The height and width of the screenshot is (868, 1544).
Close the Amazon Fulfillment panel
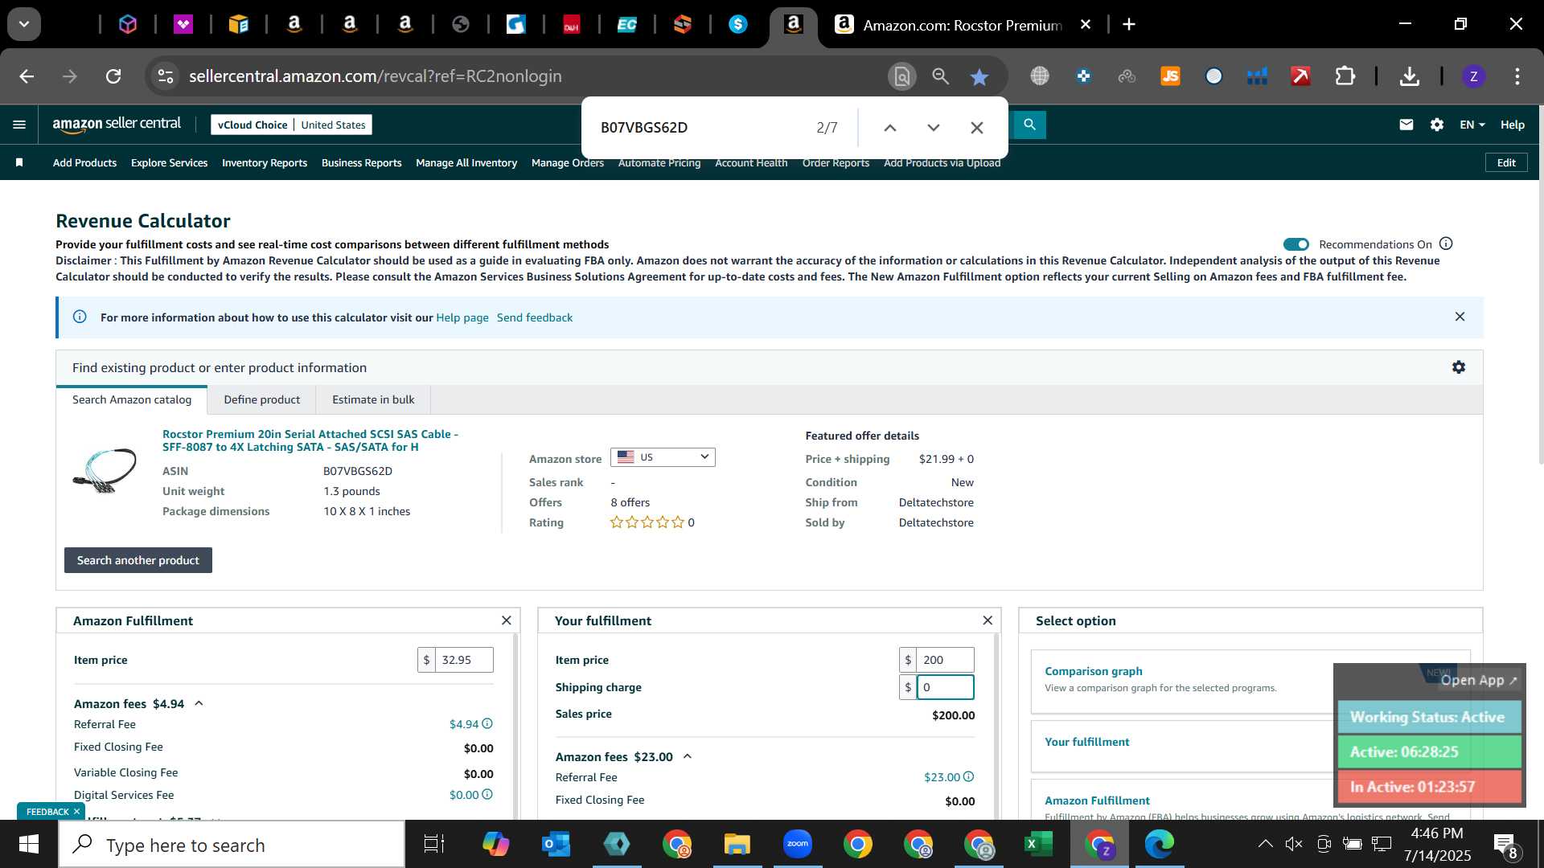(x=506, y=620)
